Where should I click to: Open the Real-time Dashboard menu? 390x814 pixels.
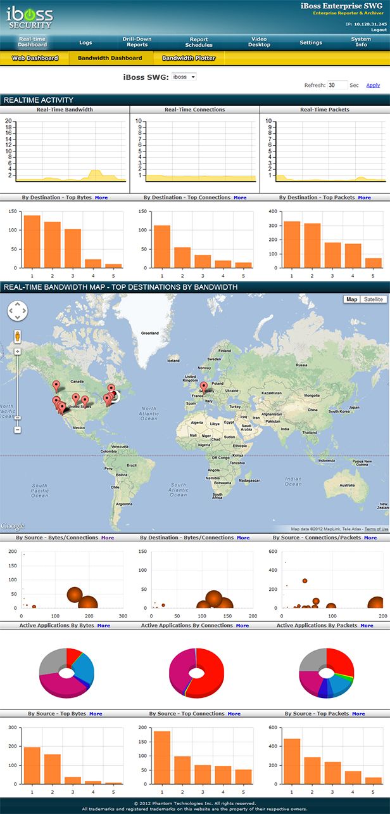(32, 42)
